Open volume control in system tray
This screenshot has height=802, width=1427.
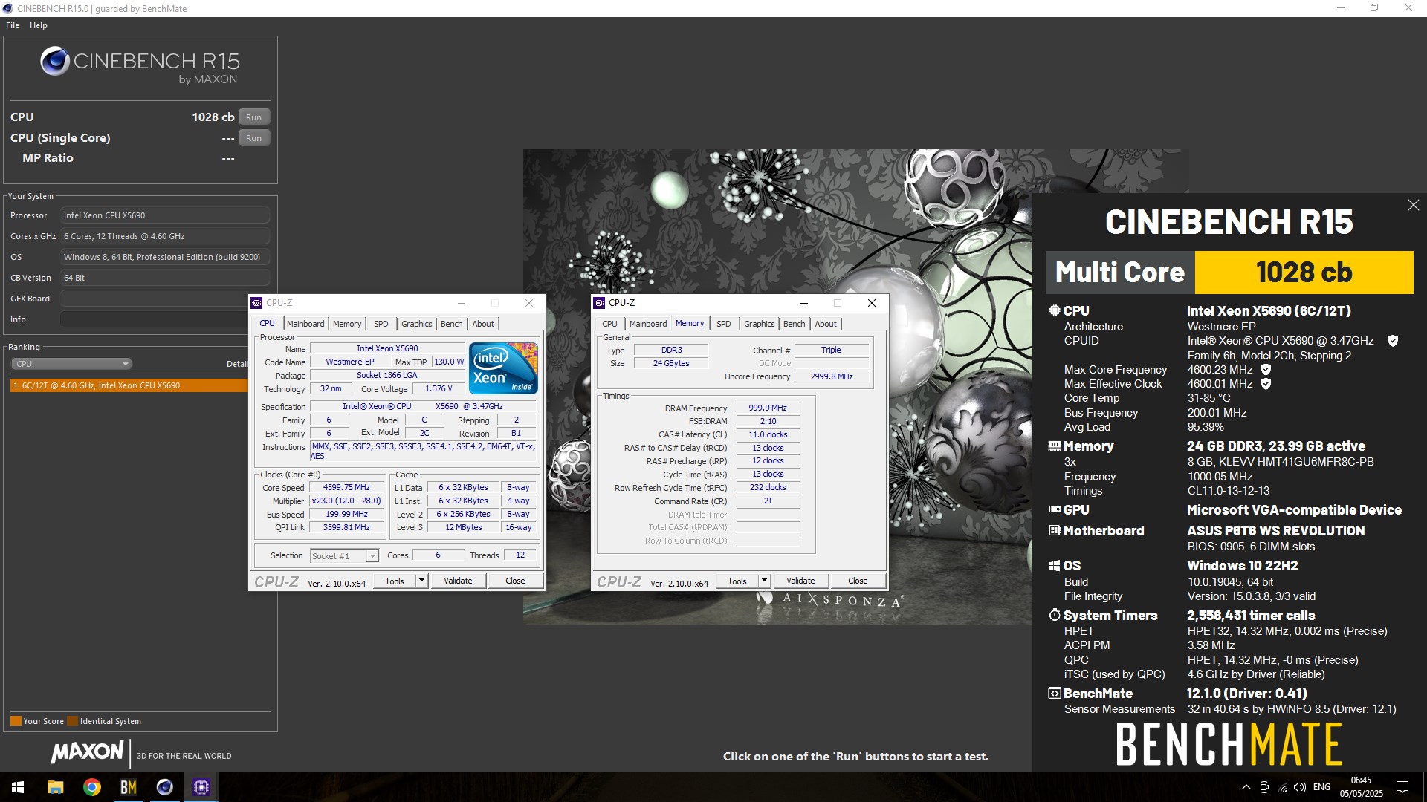pyautogui.click(x=1299, y=787)
